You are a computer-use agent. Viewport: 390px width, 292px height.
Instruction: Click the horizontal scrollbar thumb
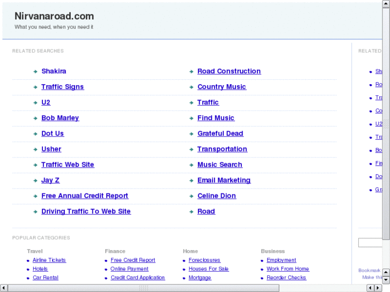(144, 288)
